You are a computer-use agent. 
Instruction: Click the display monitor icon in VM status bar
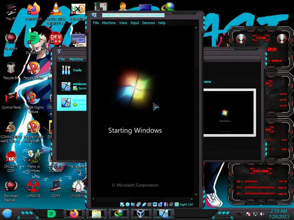(155, 205)
